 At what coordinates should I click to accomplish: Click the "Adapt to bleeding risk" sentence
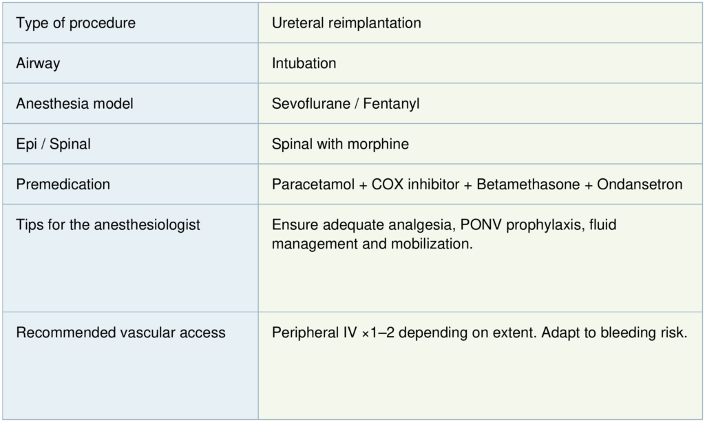614,333
